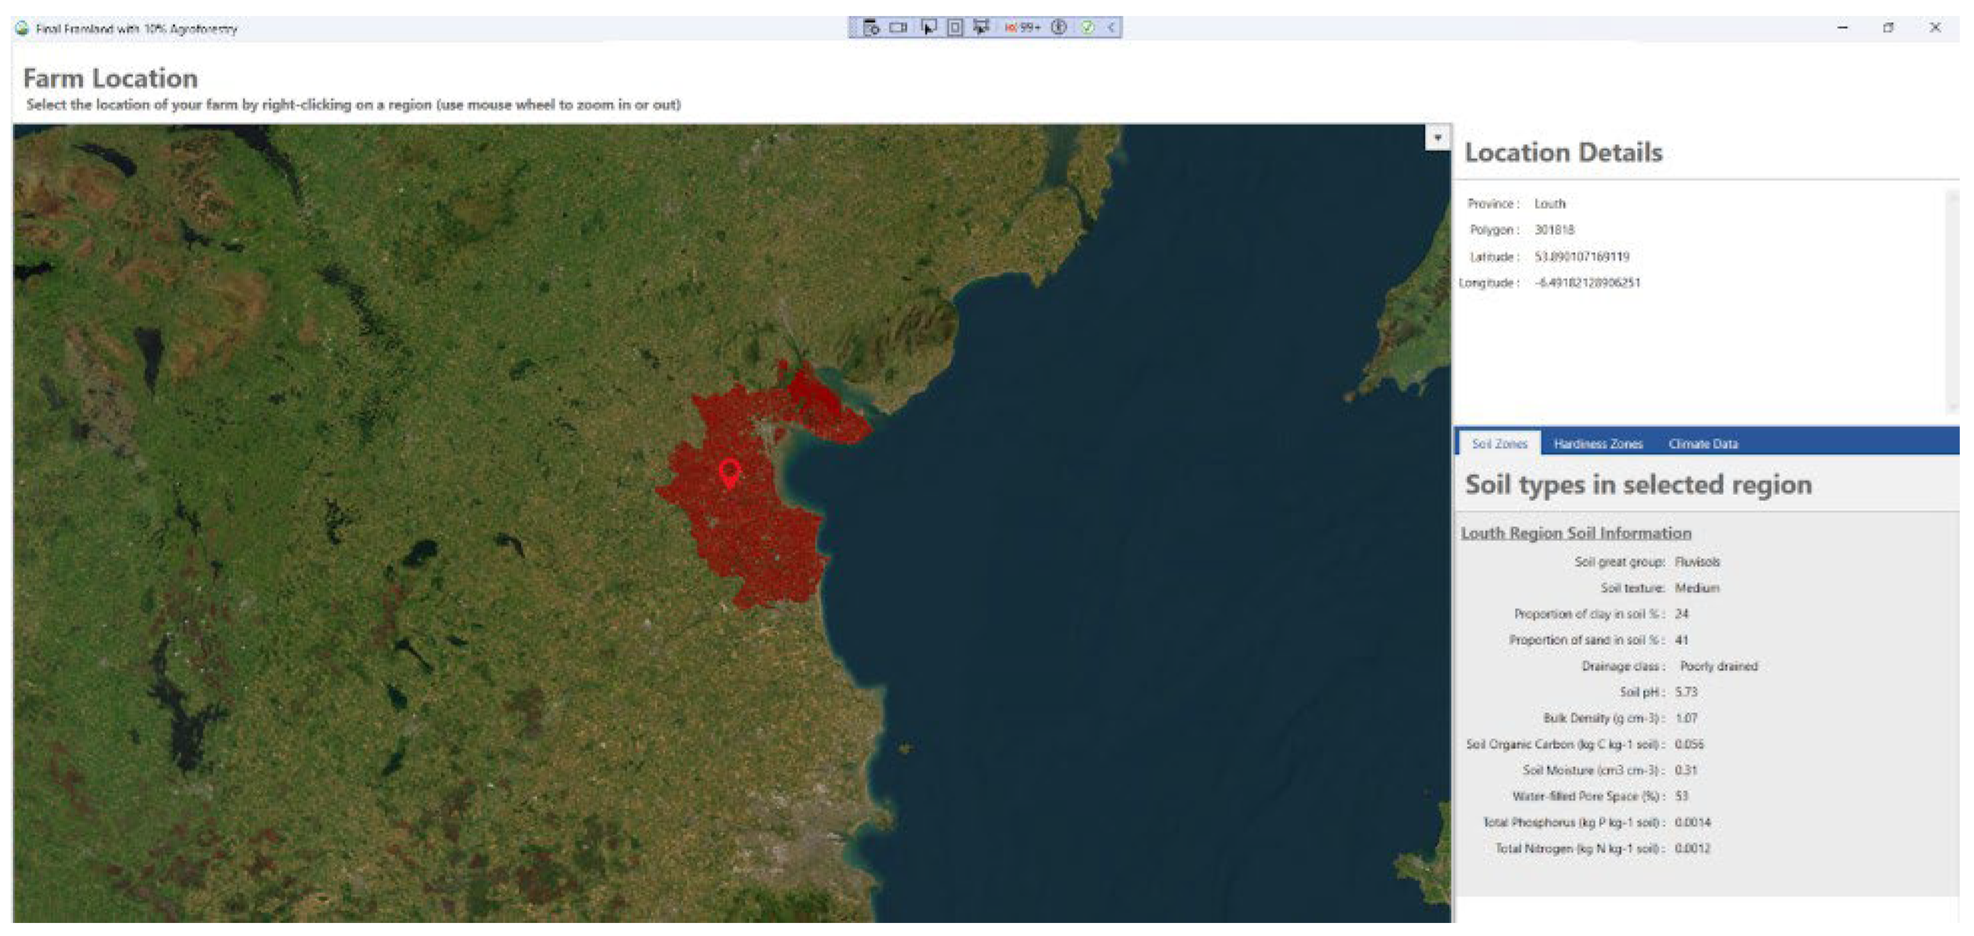Select the Soil Zones tab
Image resolution: width=1974 pixels, height=936 pixels.
coord(1499,444)
